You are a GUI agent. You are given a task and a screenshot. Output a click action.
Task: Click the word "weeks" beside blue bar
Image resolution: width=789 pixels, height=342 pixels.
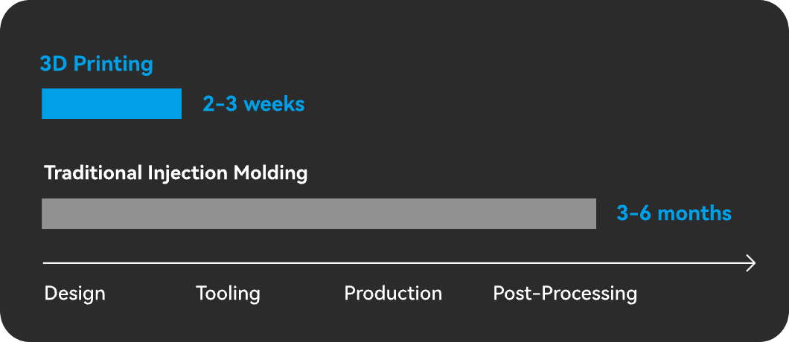pos(274,104)
